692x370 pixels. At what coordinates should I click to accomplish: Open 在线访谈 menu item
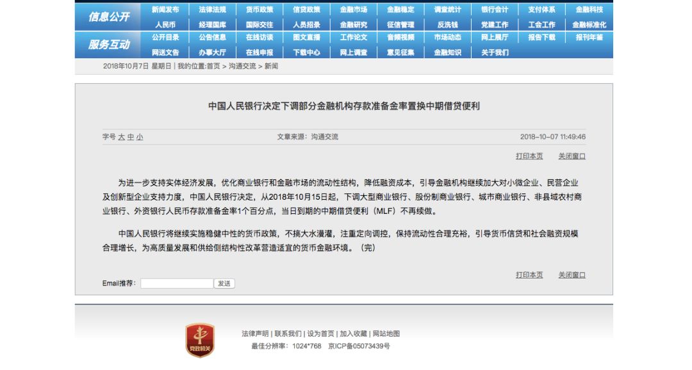click(259, 38)
